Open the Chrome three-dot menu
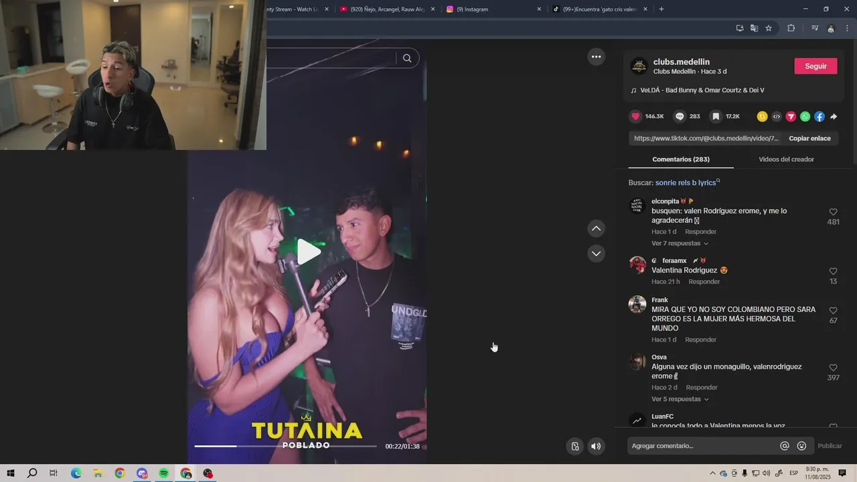 (848, 28)
